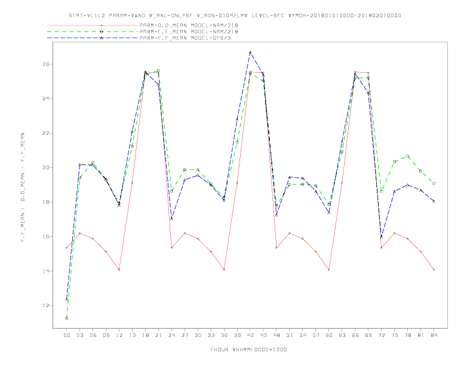
Task: Click x-axis tick label 84
Action: pos(434,335)
